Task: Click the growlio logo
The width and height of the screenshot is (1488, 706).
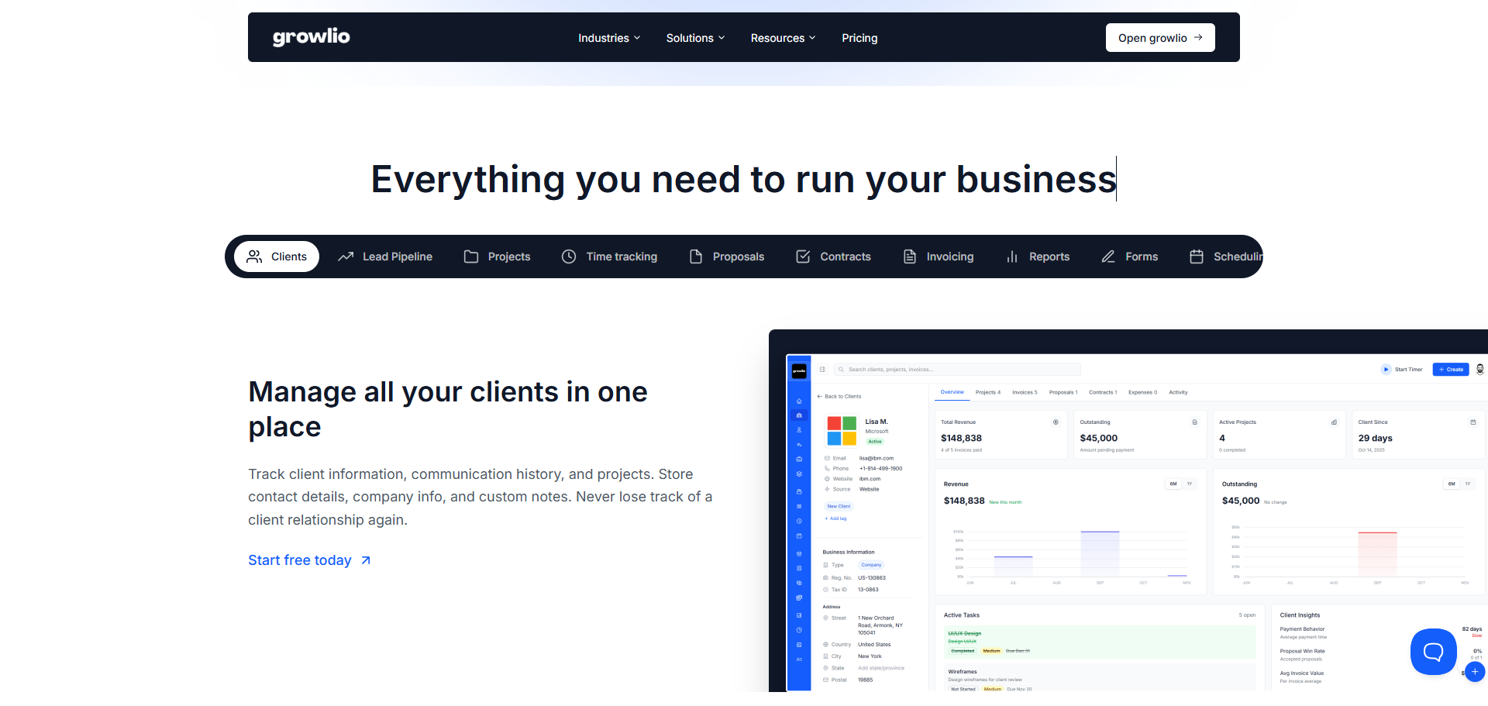Action: (311, 37)
